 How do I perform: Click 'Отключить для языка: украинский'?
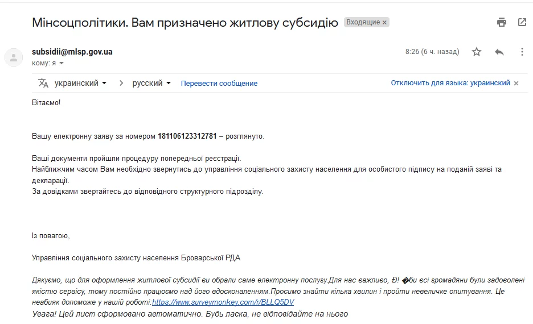[x=450, y=83]
